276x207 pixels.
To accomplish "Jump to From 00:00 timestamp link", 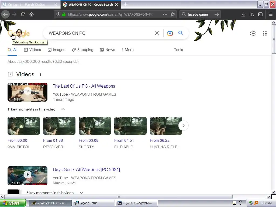I will [18, 140].
